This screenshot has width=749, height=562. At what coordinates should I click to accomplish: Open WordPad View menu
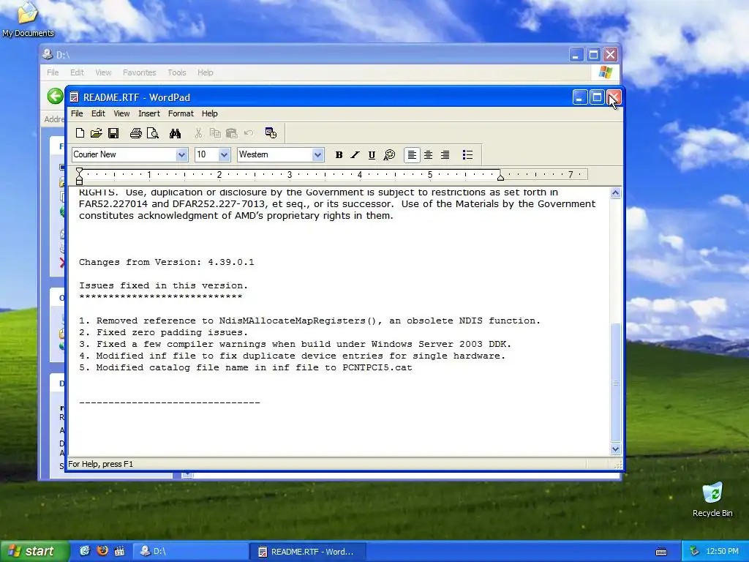[x=121, y=113]
